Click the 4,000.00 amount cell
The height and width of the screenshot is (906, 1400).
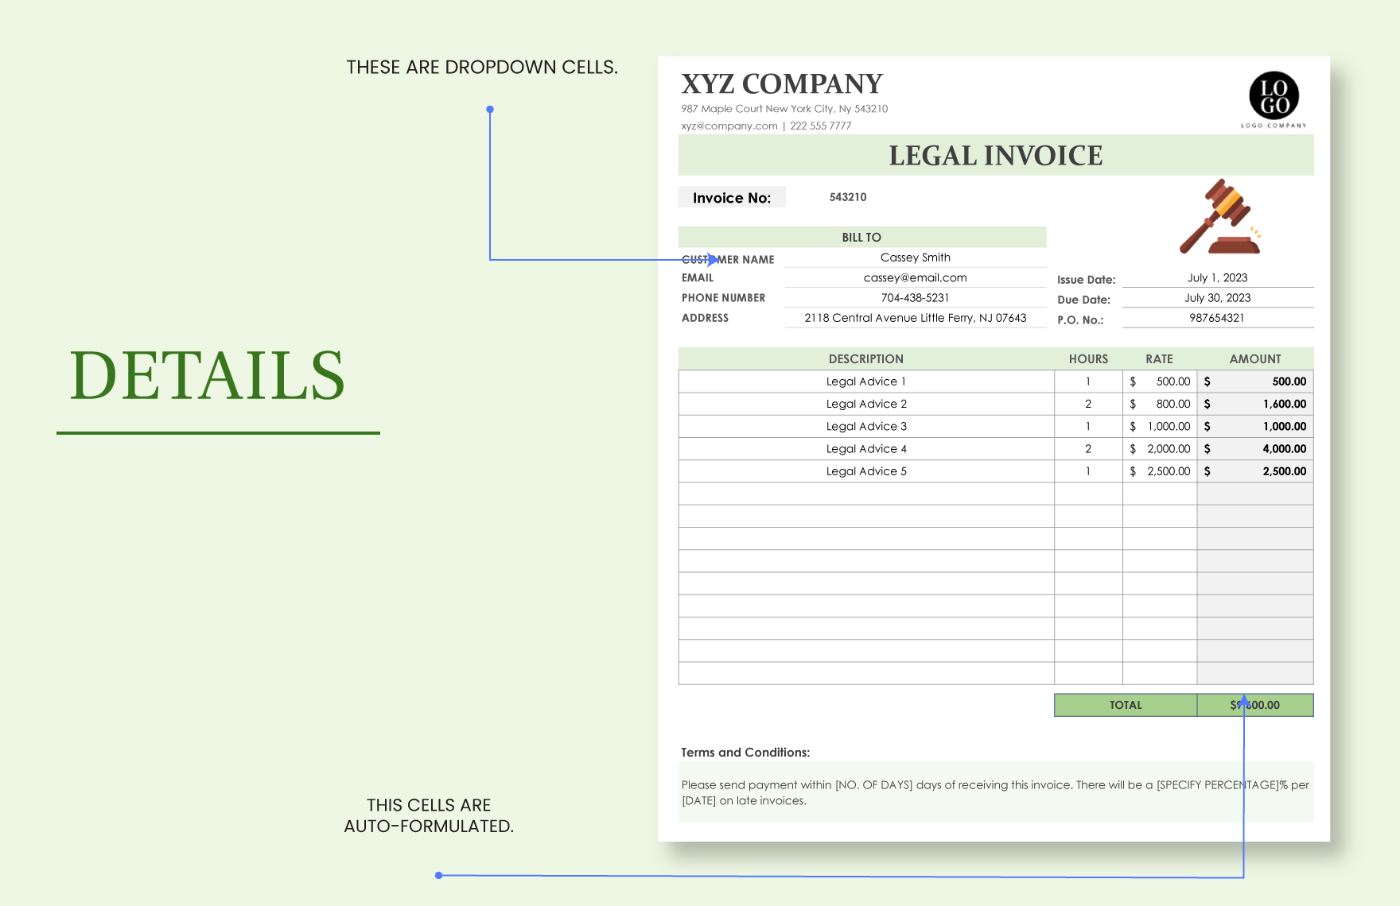1255,448
